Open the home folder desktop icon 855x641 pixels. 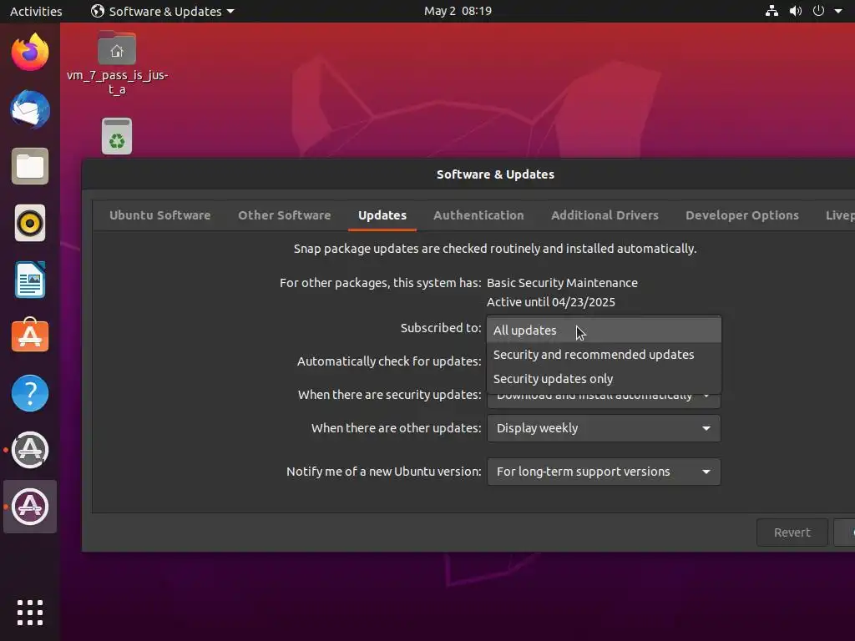[117, 63]
